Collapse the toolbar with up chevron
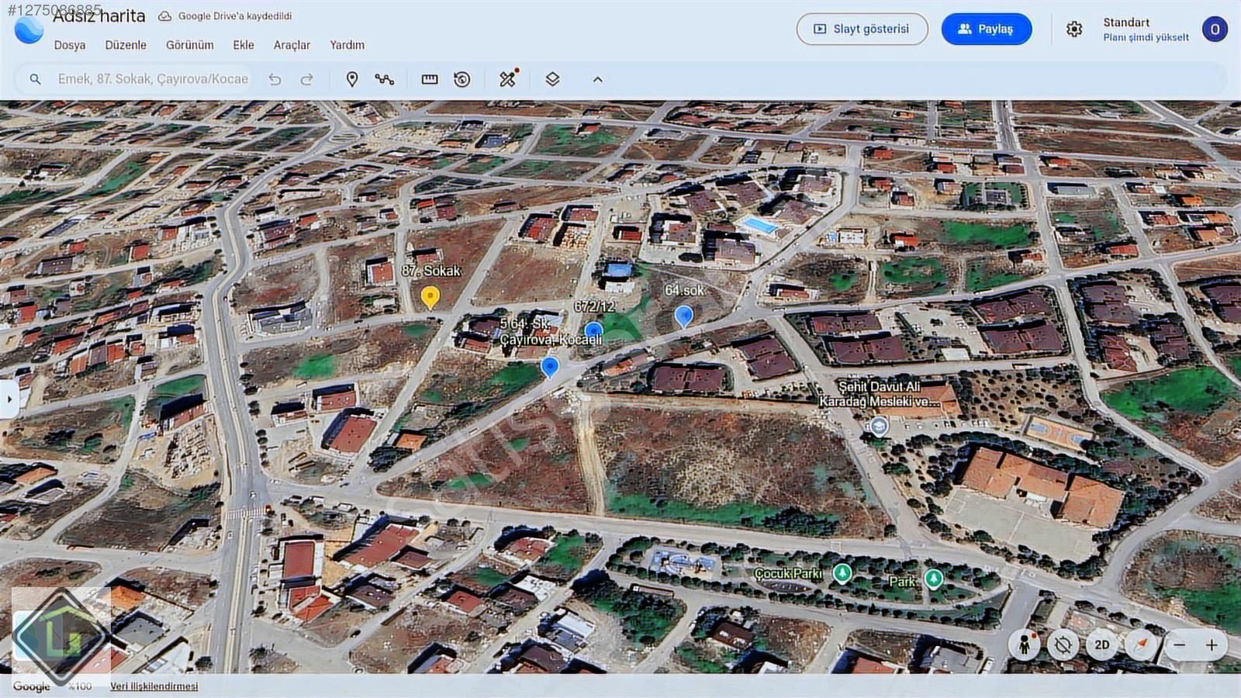1241x698 pixels. [x=597, y=79]
